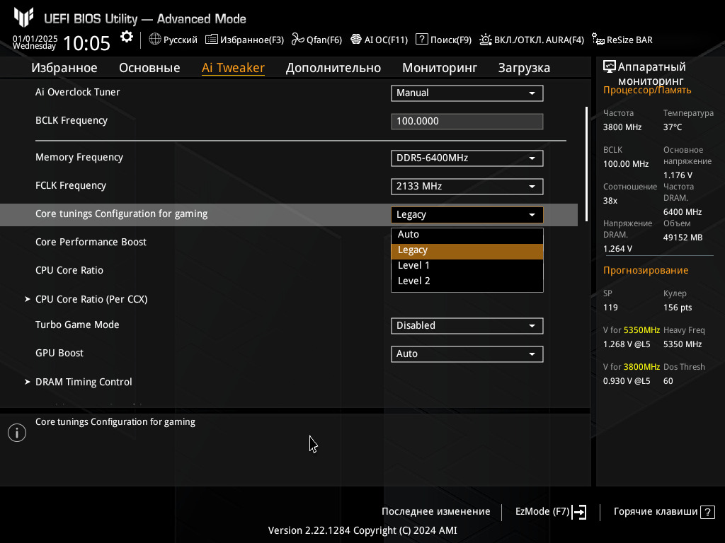The height and width of the screenshot is (543, 725).
Task: Click the globe language icon
Action: (155, 40)
